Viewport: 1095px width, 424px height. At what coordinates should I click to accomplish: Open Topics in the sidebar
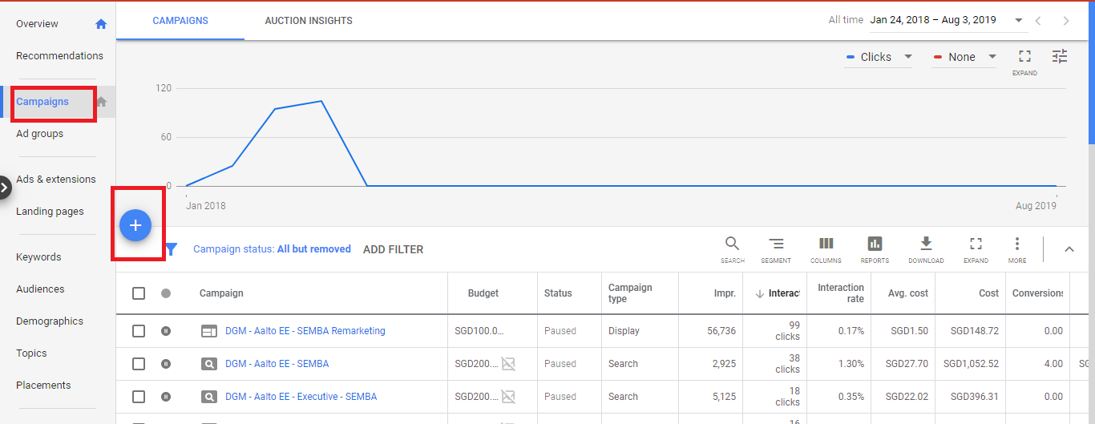tap(31, 353)
